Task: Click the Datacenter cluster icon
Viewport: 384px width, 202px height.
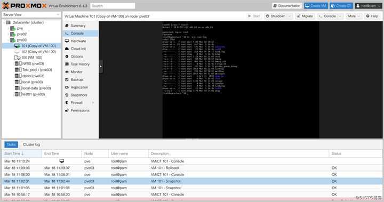Action: pyautogui.click(x=9, y=22)
